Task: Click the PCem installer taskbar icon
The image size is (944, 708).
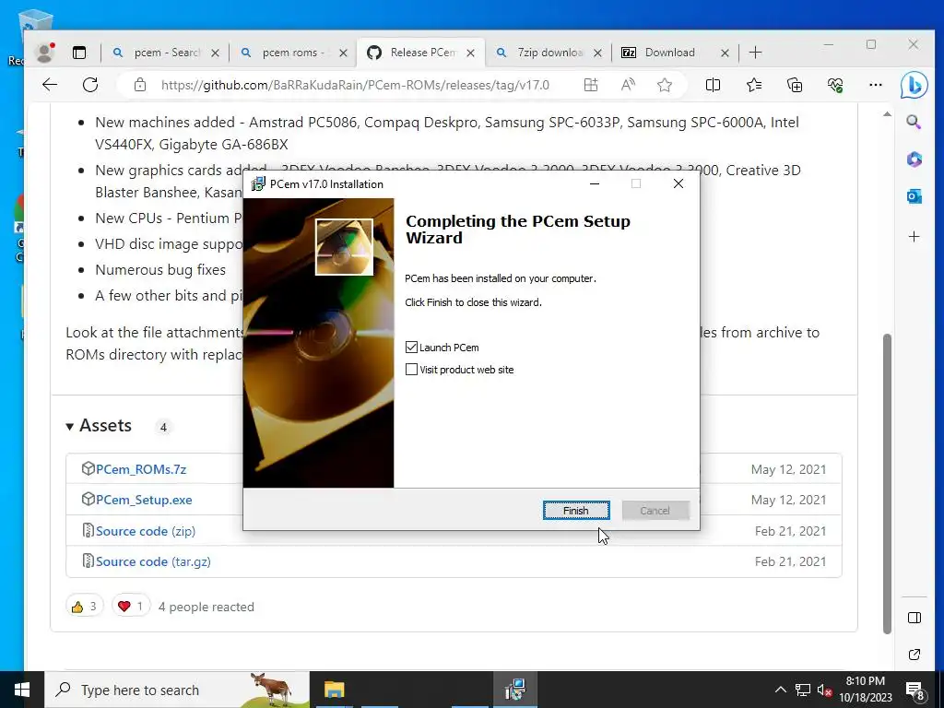Action: (515, 690)
